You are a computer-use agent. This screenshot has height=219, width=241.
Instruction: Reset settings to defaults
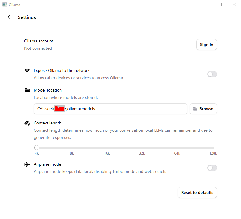(197, 192)
